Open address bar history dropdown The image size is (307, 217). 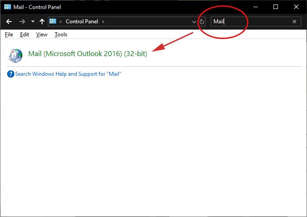194,22
